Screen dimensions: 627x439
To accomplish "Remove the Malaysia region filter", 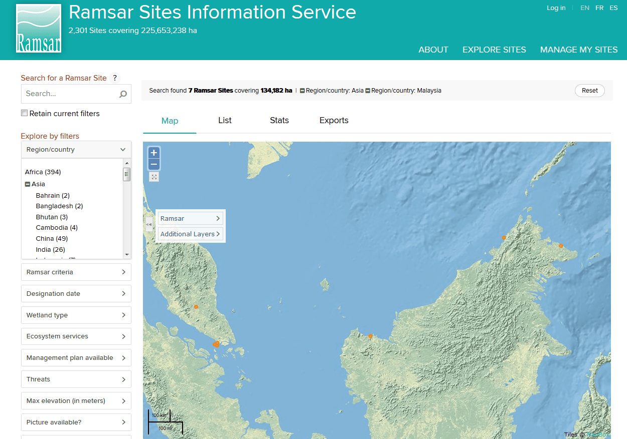I will tap(368, 91).
